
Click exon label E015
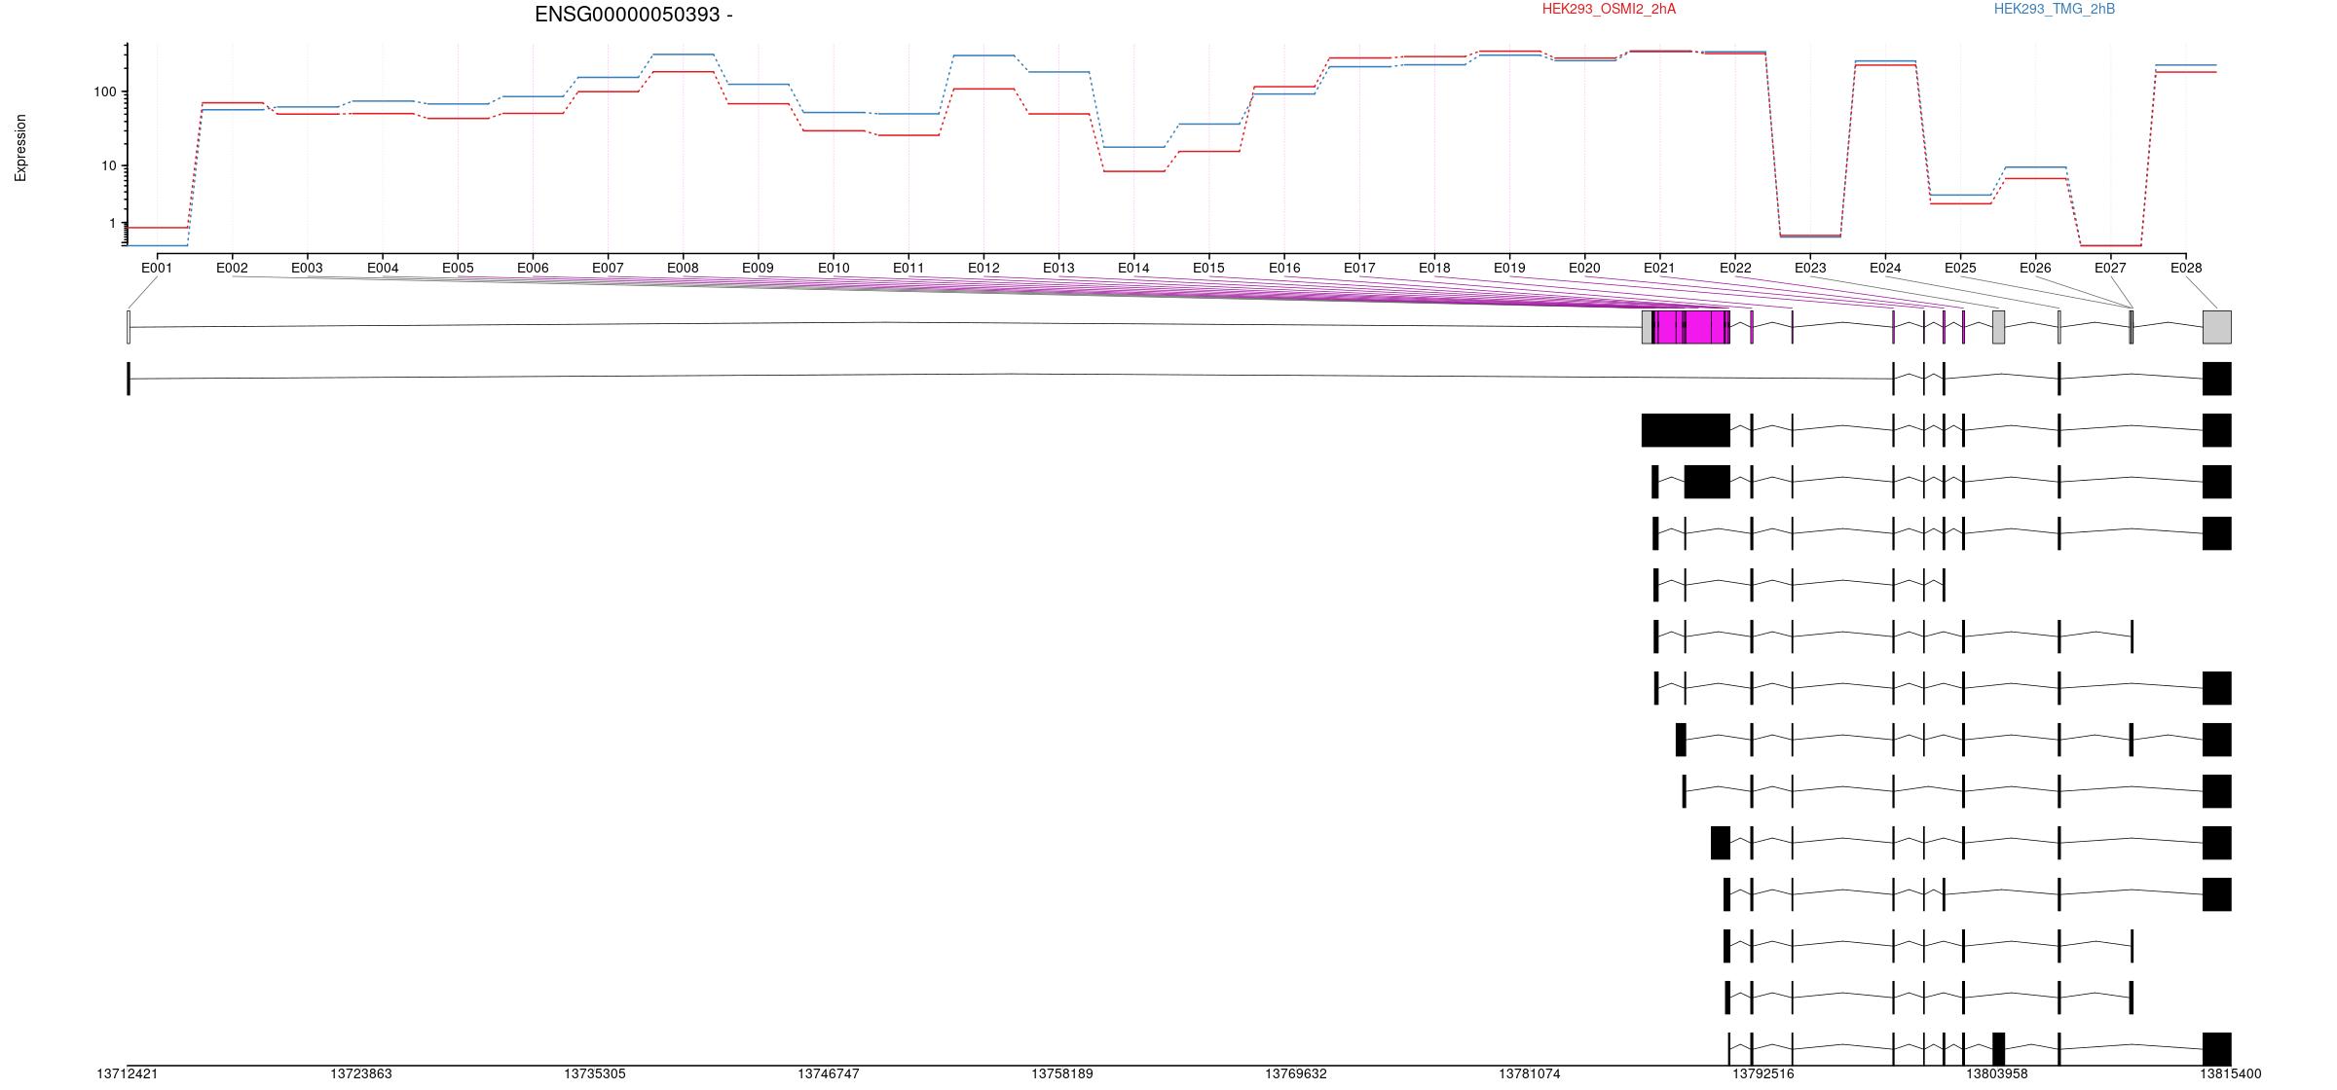(x=1208, y=268)
